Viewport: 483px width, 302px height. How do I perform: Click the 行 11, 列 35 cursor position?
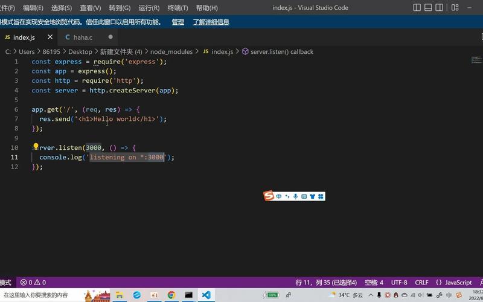326,282
